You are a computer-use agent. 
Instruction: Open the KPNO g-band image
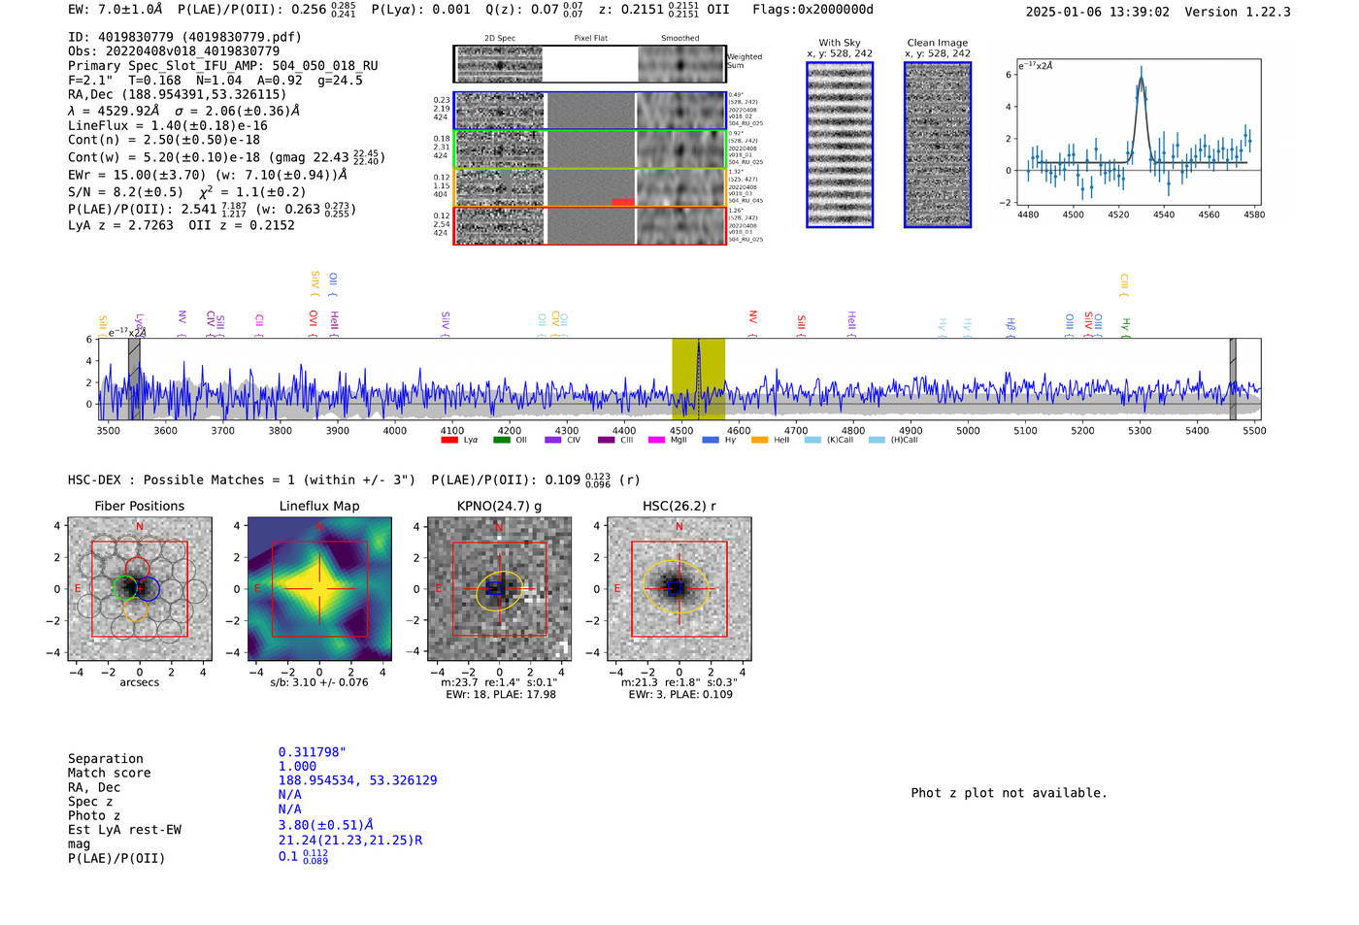pos(499,589)
